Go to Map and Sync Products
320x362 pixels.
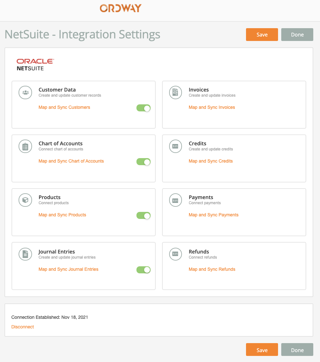(x=62, y=215)
